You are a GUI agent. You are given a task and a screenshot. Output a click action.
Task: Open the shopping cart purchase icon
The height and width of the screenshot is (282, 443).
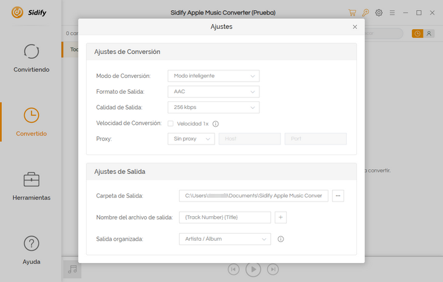(x=352, y=13)
